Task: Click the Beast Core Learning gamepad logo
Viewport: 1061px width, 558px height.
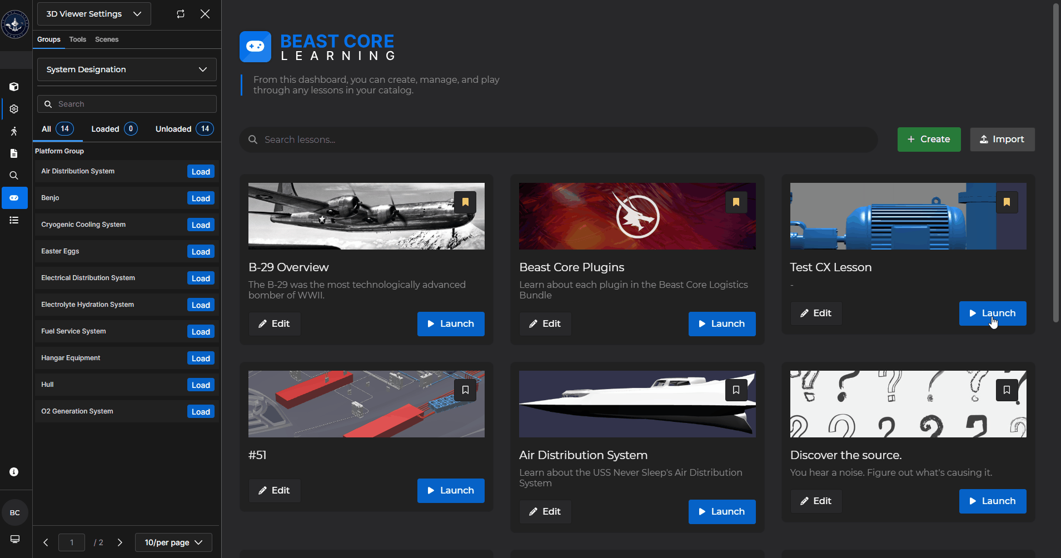Action: (x=255, y=47)
